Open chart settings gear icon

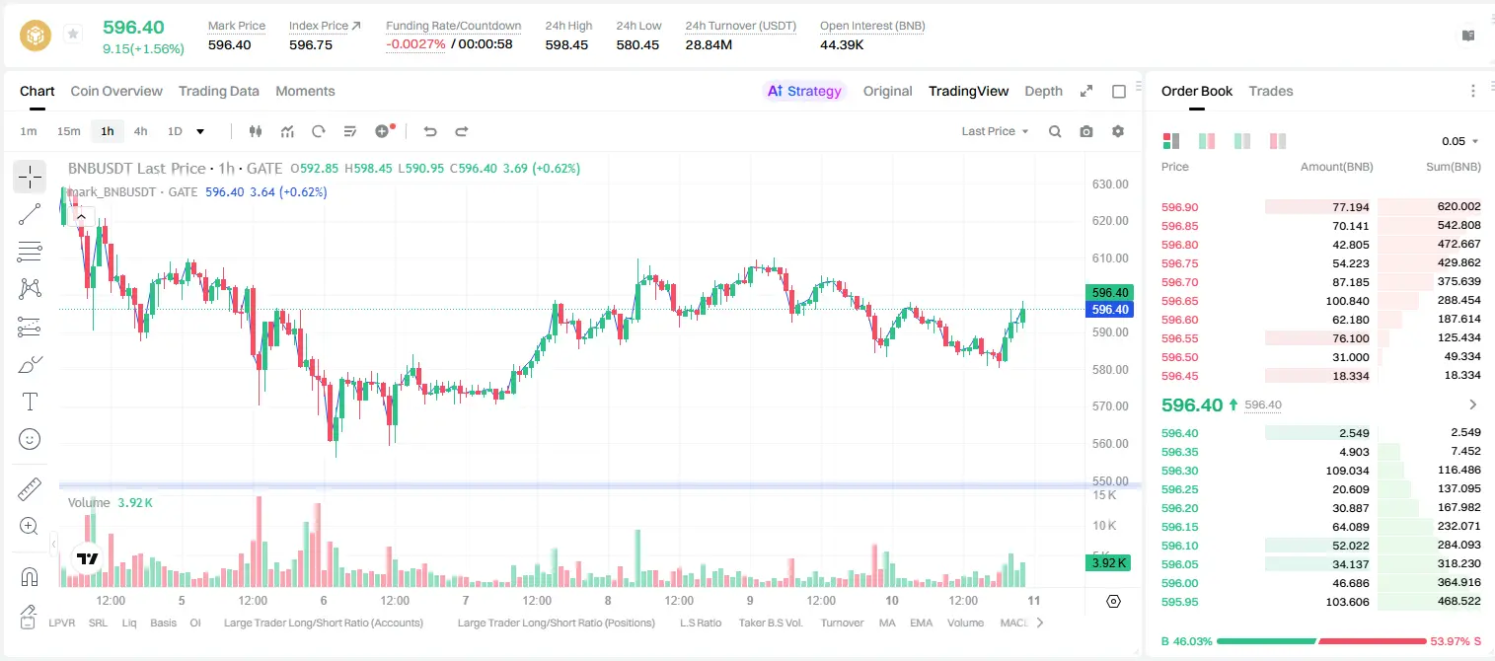1118,131
